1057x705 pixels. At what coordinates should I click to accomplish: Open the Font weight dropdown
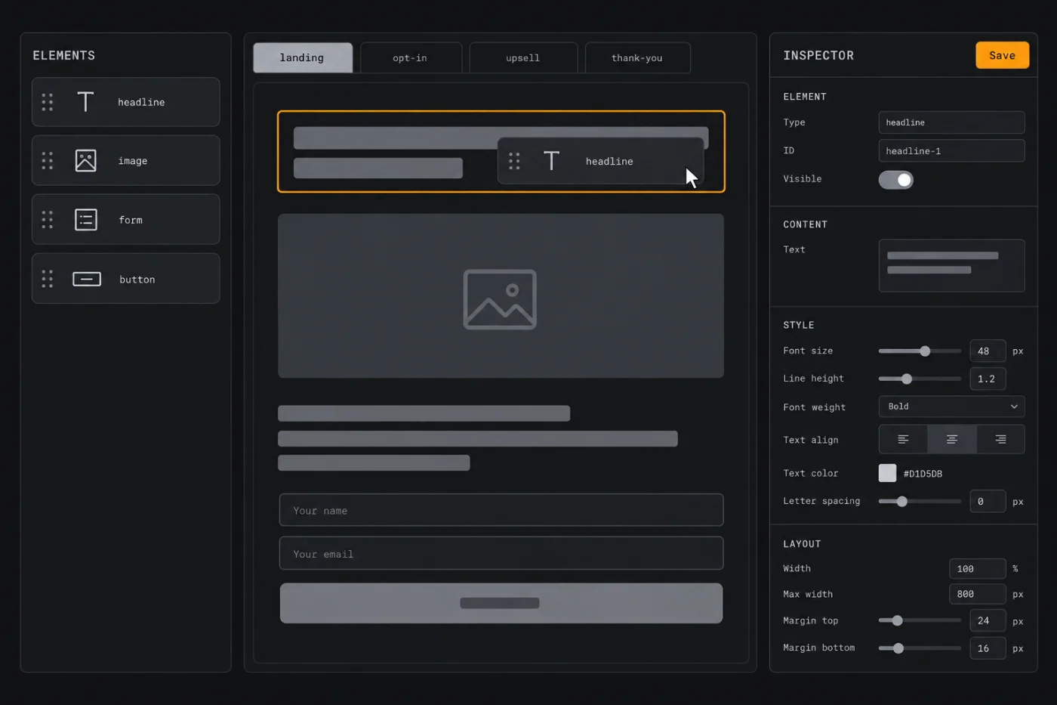pyautogui.click(x=951, y=407)
